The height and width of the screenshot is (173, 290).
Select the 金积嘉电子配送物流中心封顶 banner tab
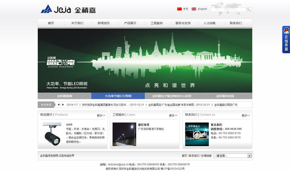point(171,96)
